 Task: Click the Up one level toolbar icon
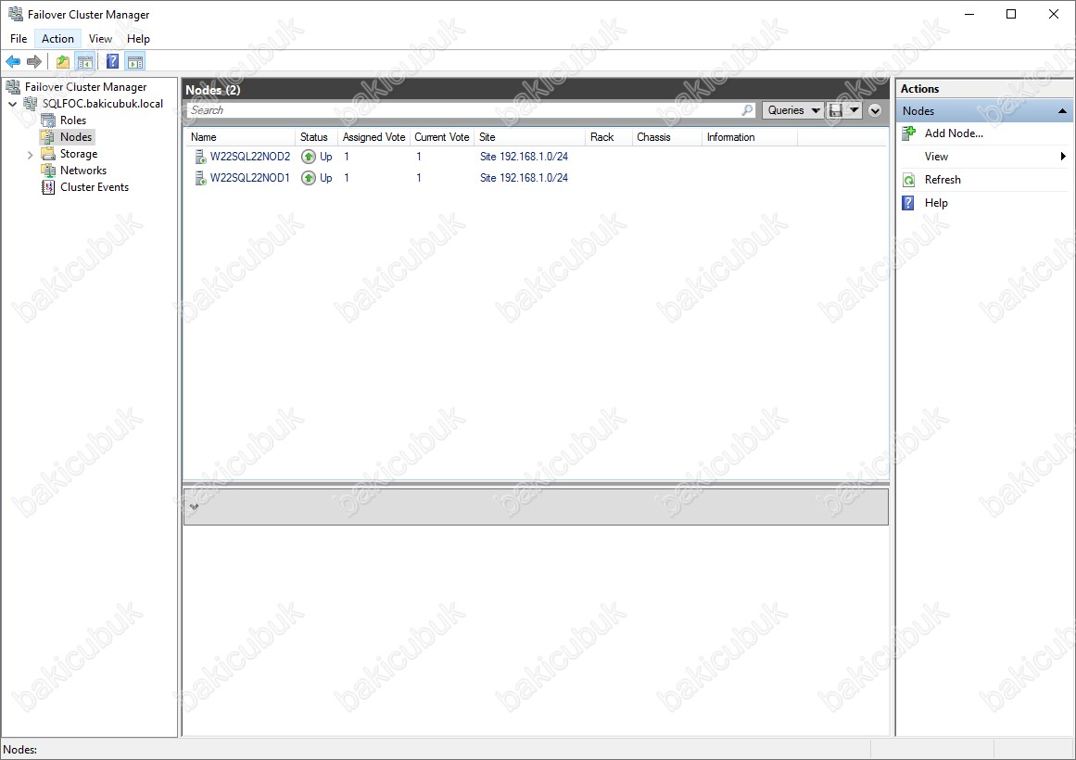(63, 62)
